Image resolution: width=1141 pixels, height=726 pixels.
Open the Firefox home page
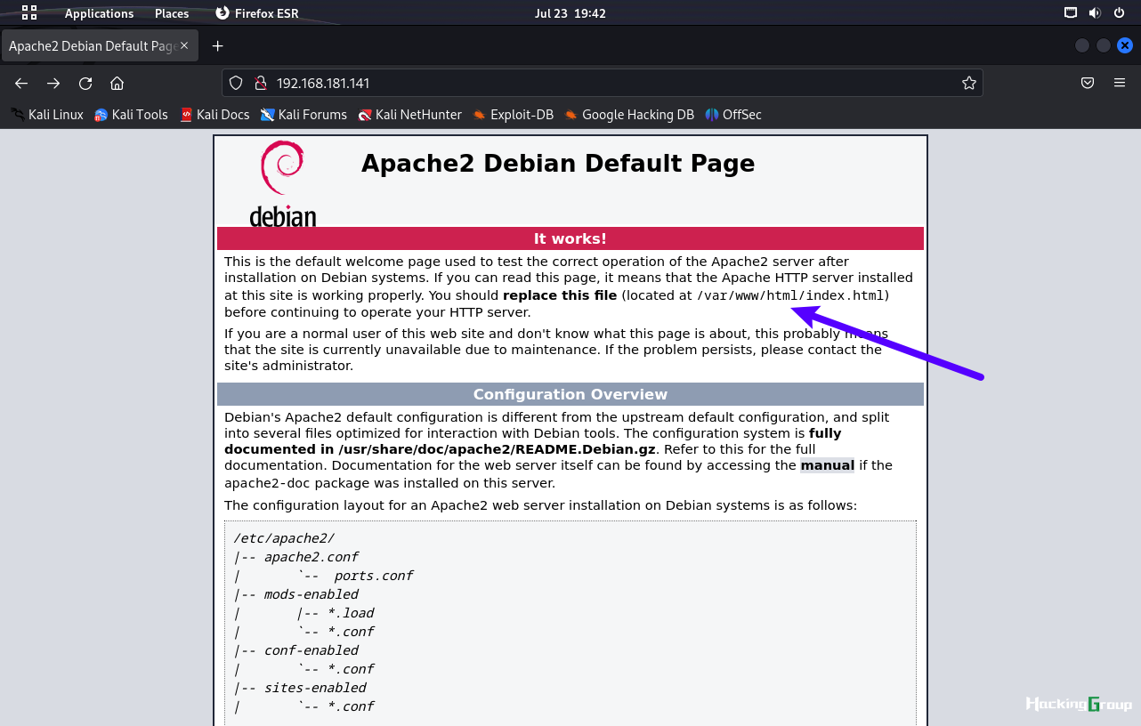117,83
